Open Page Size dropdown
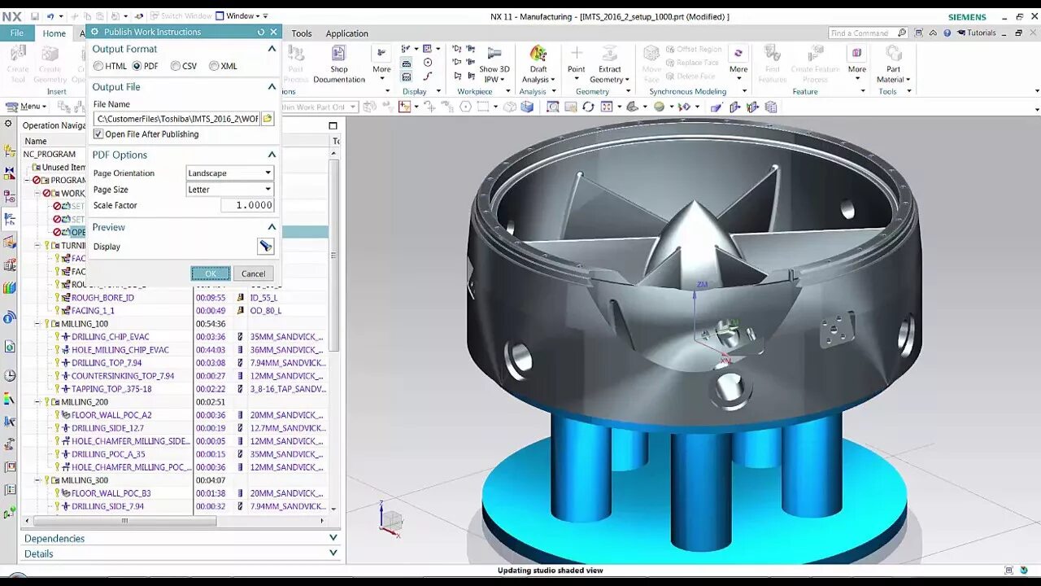The width and height of the screenshot is (1041, 586). (x=230, y=189)
